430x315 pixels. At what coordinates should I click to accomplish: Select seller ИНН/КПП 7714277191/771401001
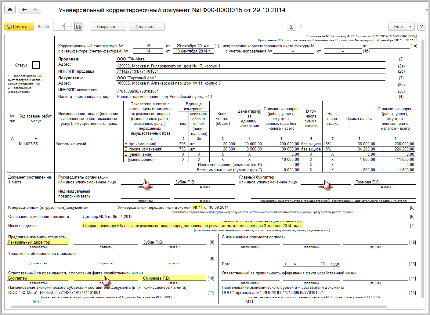tap(138, 71)
